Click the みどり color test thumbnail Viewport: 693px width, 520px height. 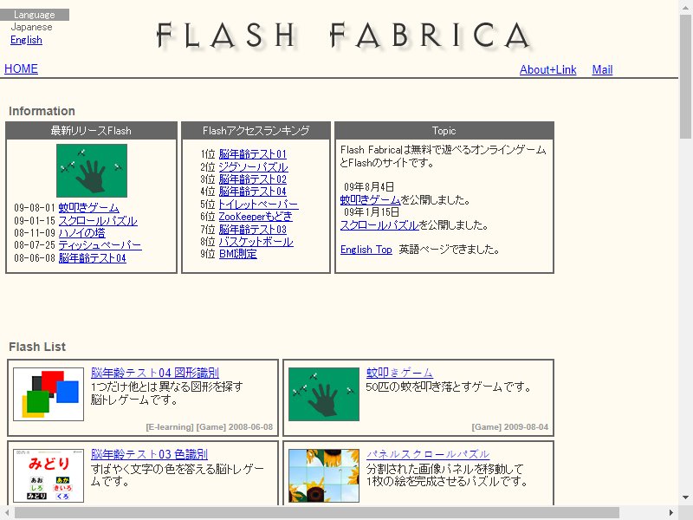[49, 476]
